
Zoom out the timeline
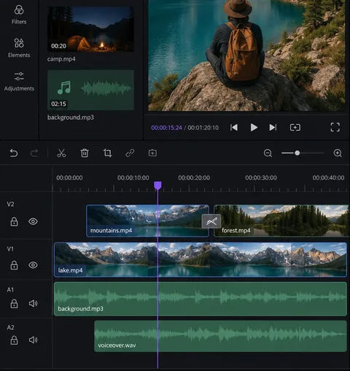pos(268,153)
